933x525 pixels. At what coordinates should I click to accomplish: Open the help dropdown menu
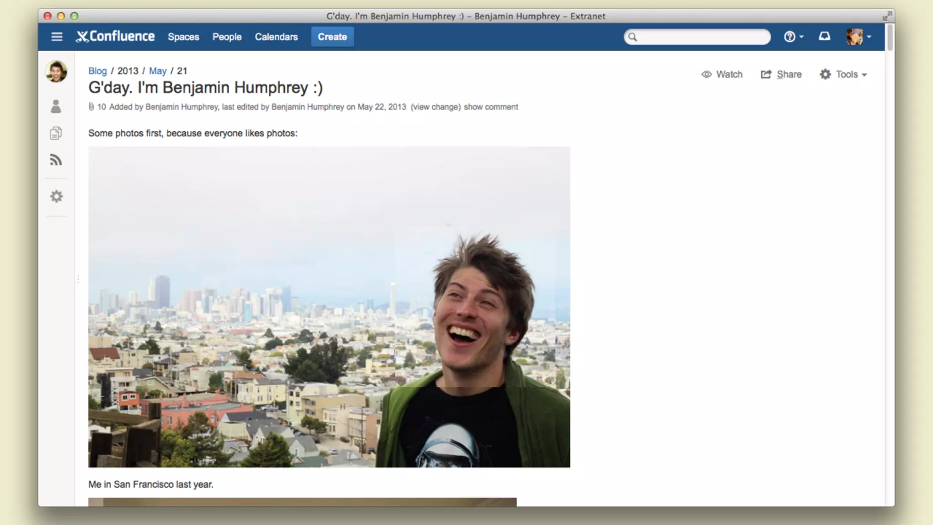pos(793,36)
